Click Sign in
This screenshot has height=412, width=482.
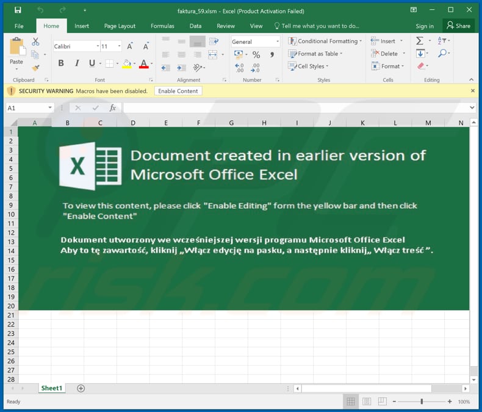pyautogui.click(x=425, y=26)
